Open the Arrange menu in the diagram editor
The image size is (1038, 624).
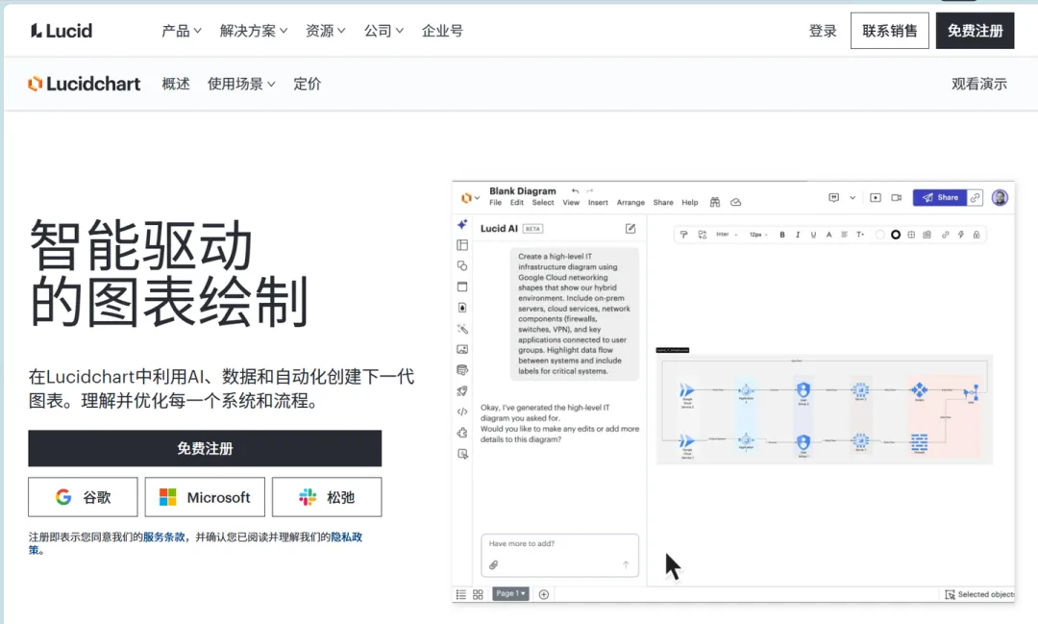coord(630,203)
